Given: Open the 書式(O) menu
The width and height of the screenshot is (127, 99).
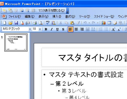Looking at the screenshot, I should (x=70, y=17).
